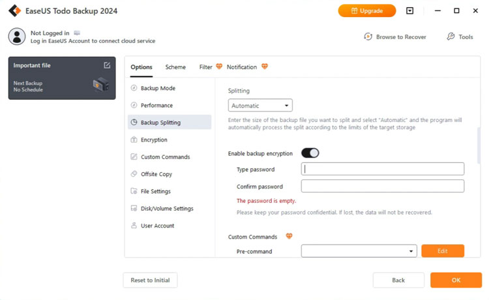489x300 pixels.
Task: Click the Offsite Copy icon
Action: [x=134, y=173]
